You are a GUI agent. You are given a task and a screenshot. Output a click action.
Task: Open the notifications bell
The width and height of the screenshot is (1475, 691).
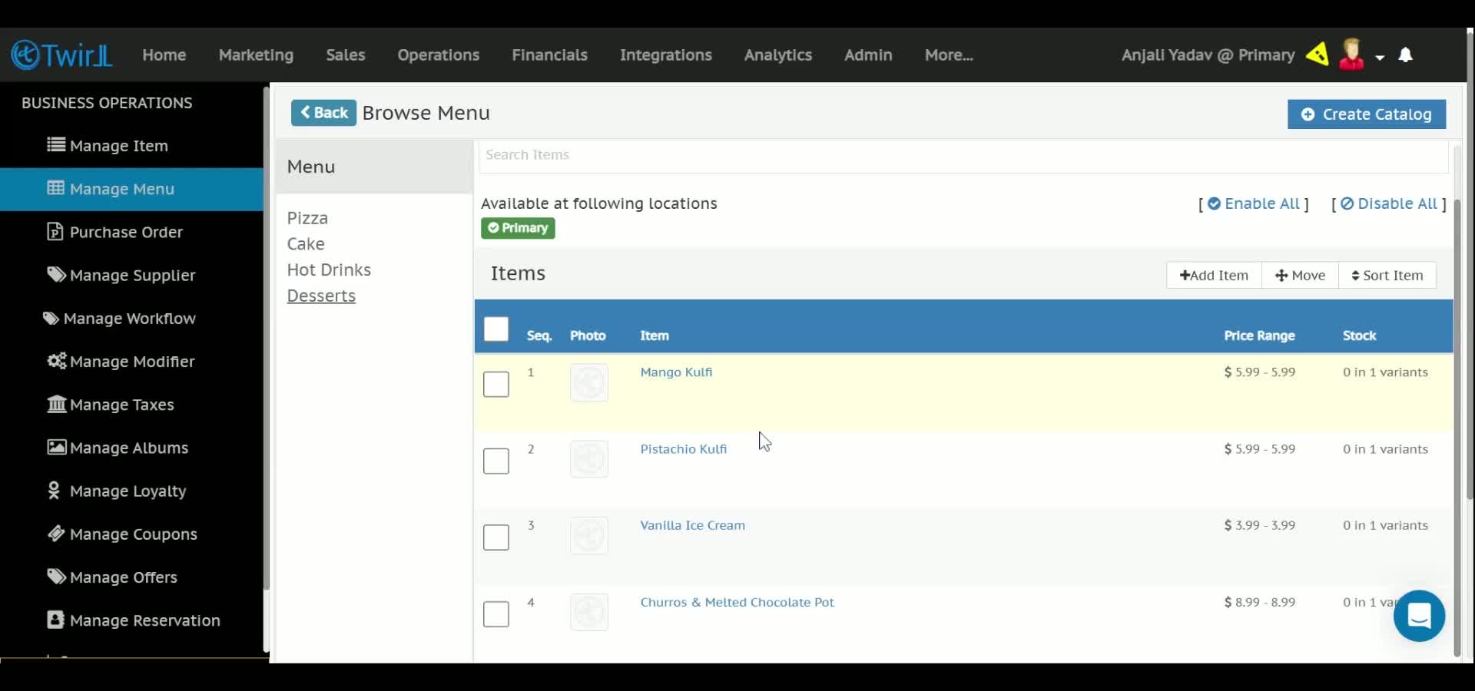pyautogui.click(x=1405, y=55)
